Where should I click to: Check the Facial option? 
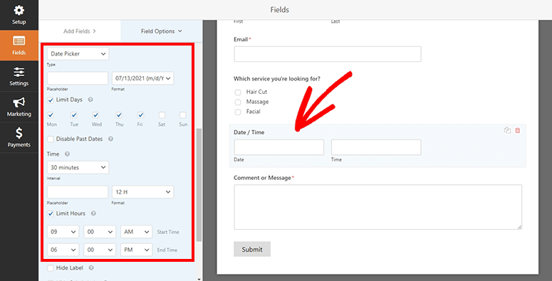[238, 112]
